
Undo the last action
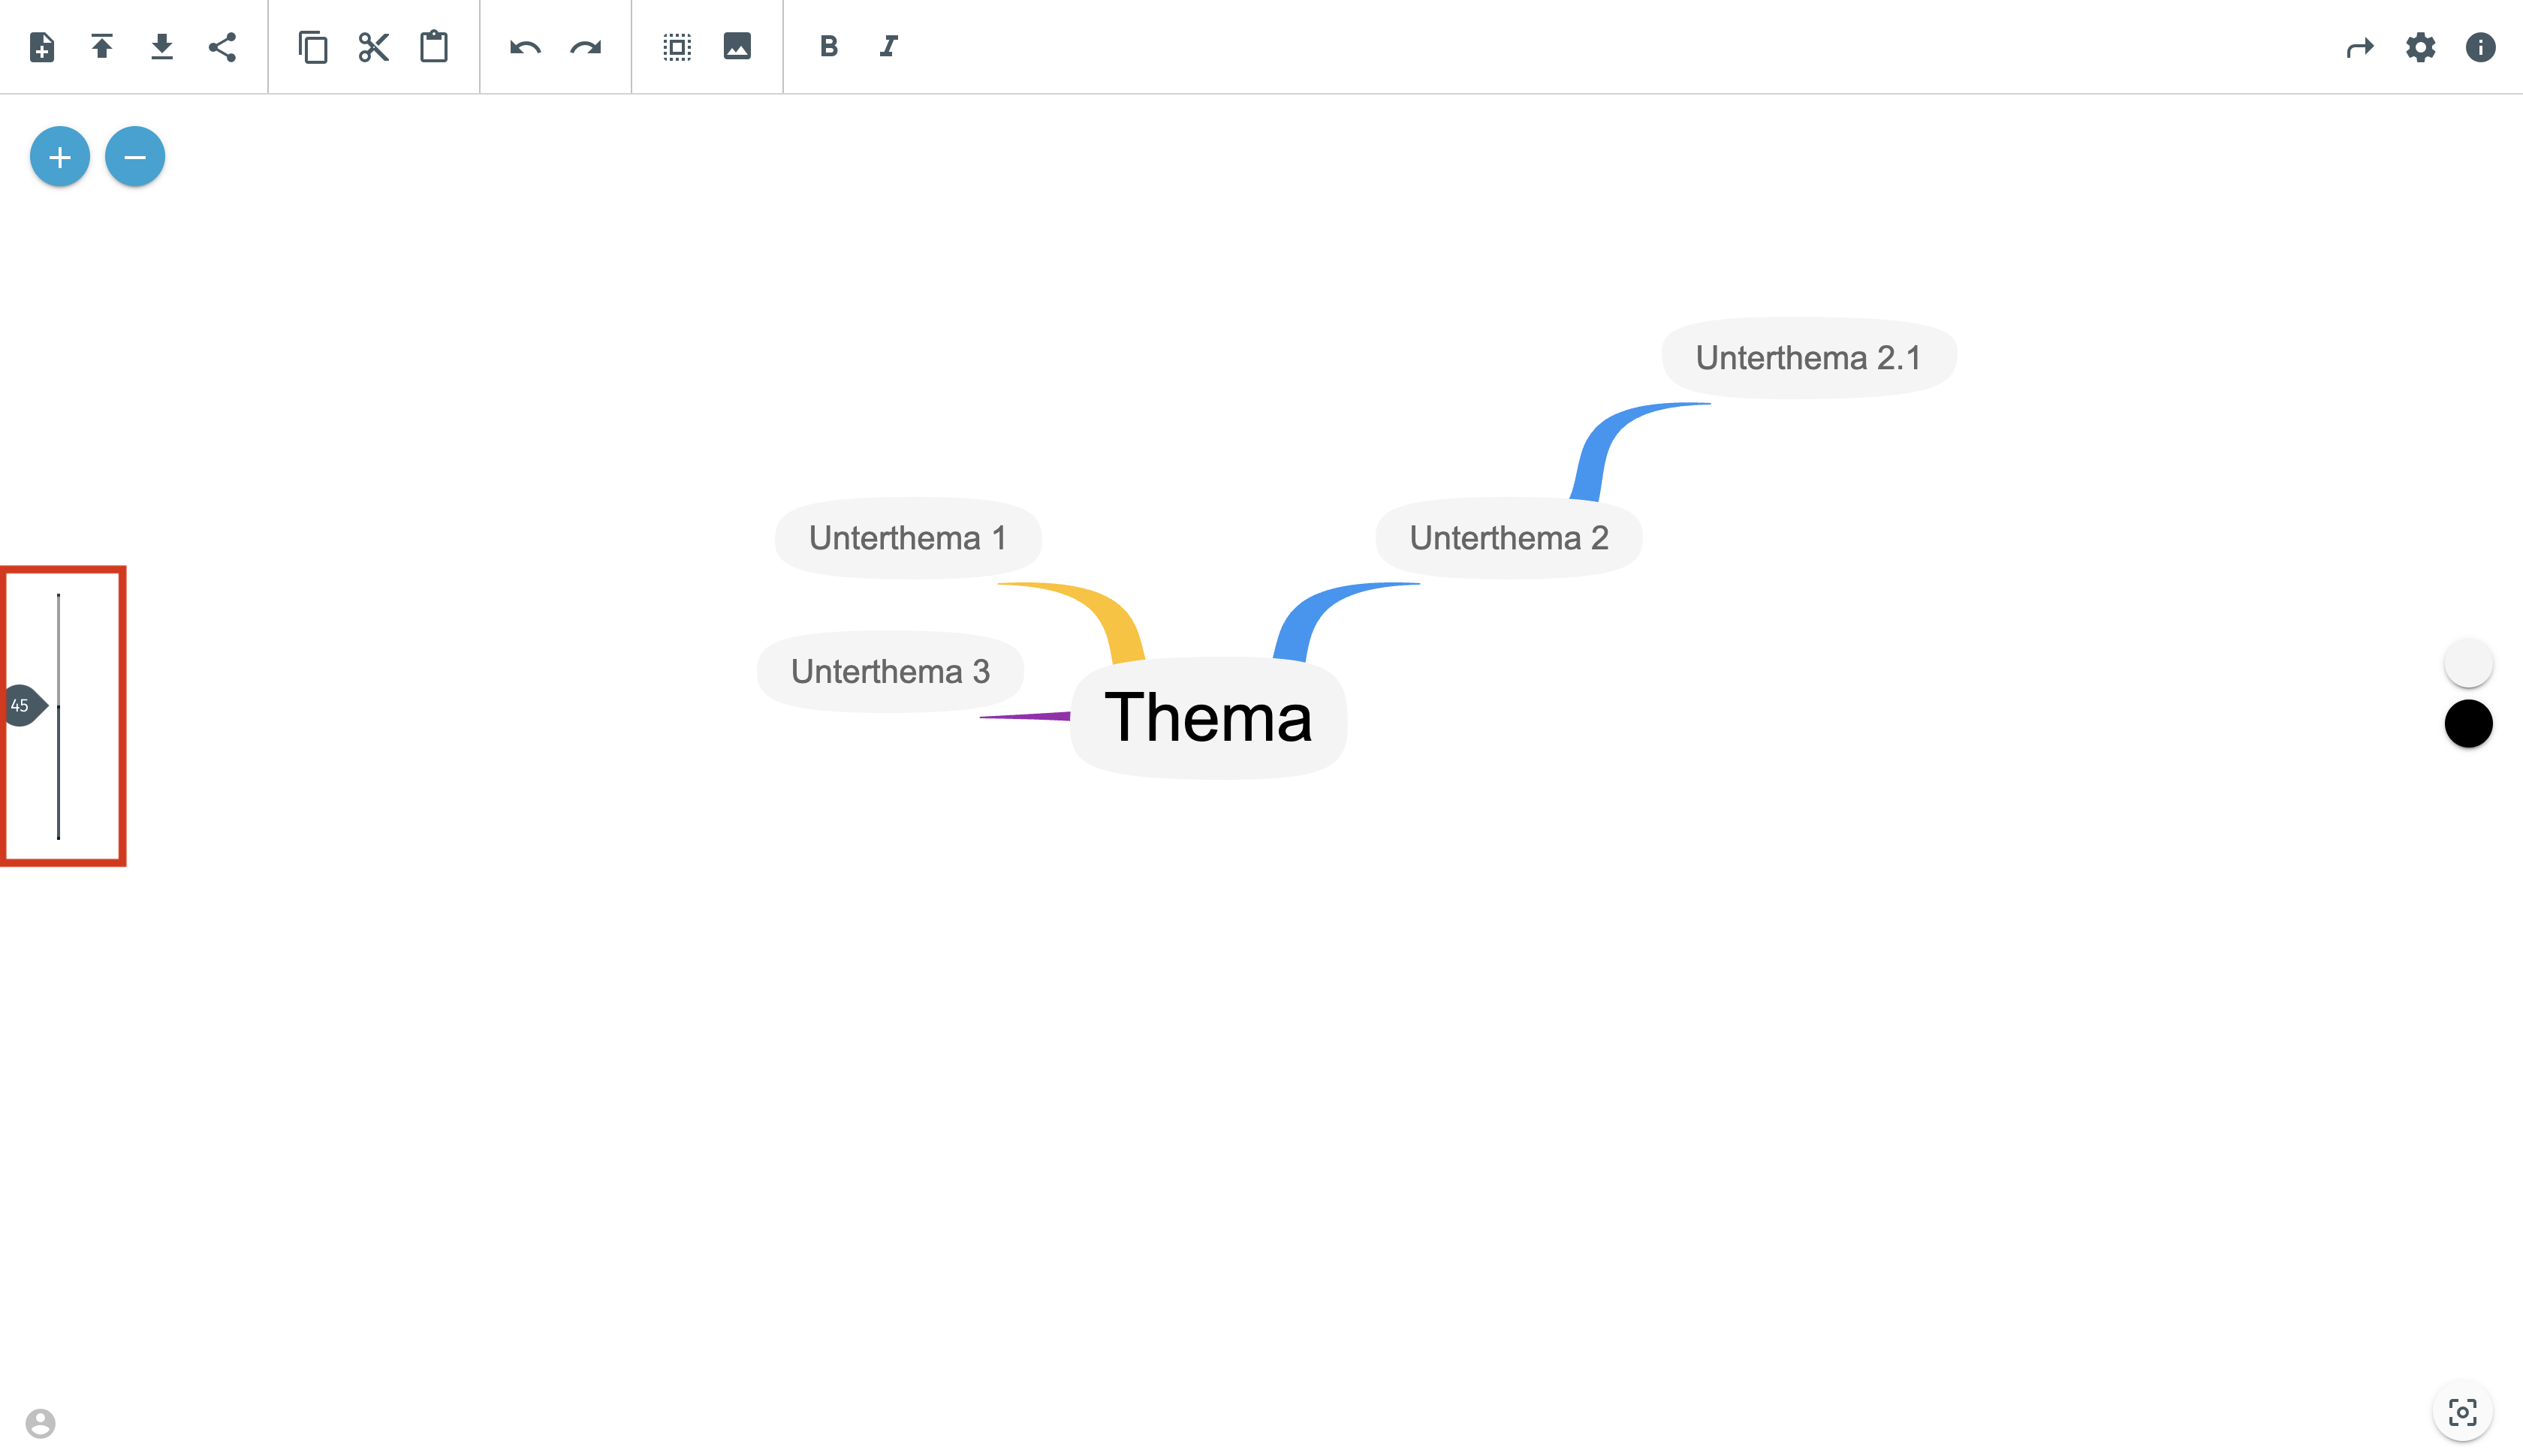click(x=525, y=47)
